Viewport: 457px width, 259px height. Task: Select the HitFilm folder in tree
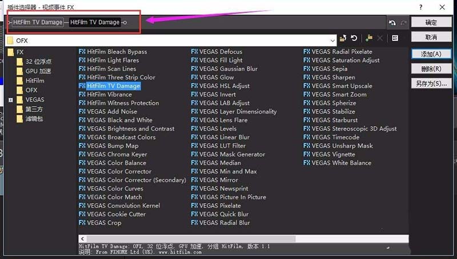pos(34,80)
